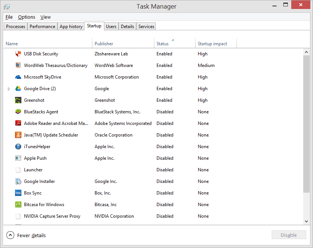This screenshot has height=248, width=313.
Task: Click the Java Update Scheduler icon
Action: [18, 135]
